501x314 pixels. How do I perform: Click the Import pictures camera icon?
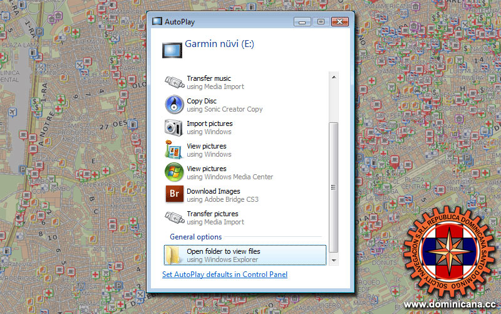[174, 127]
